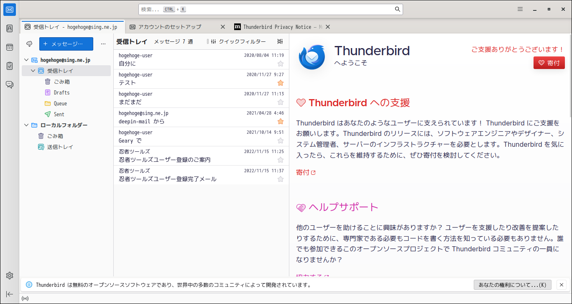
Task: Select the 受信トレイ folder
Action: coord(66,71)
